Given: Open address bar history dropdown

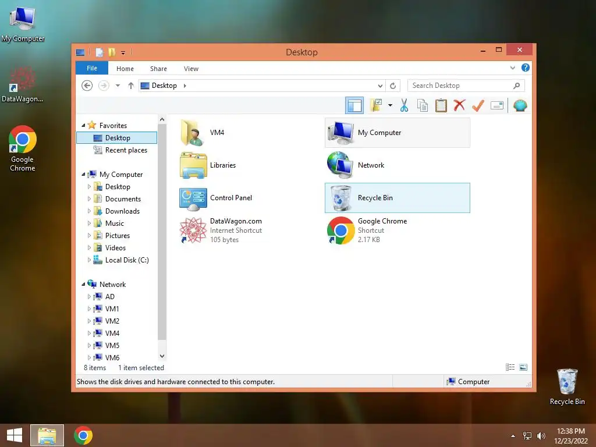Looking at the screenshot, I should (x=380, y=86).
